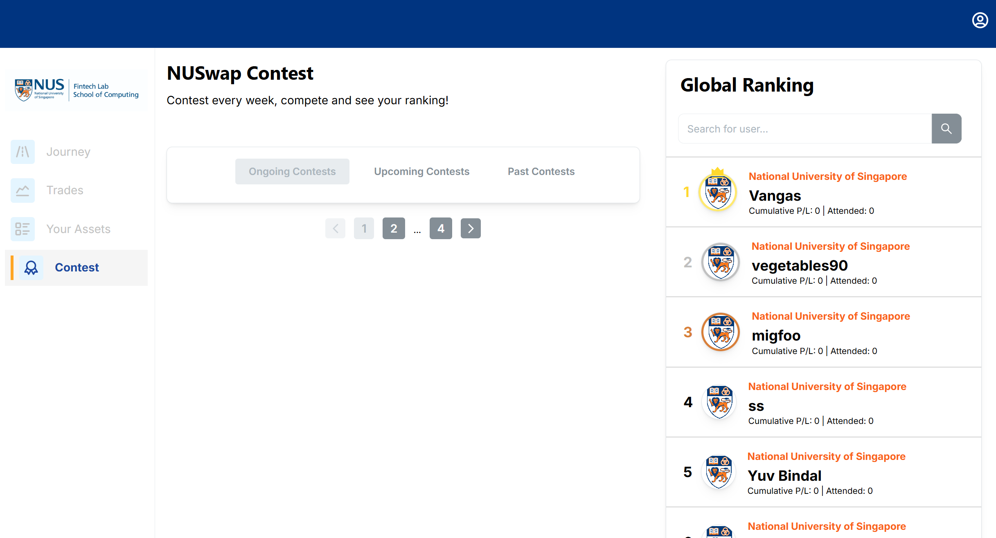Viewport: 996px width, 538px height.
Task: Click migfoo's avatar crest
Action: tap(721, 332)
